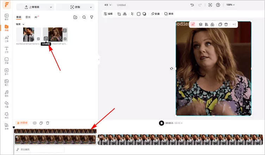Collapse the left media panel
The image size is (265, 155).
[99, 60]
